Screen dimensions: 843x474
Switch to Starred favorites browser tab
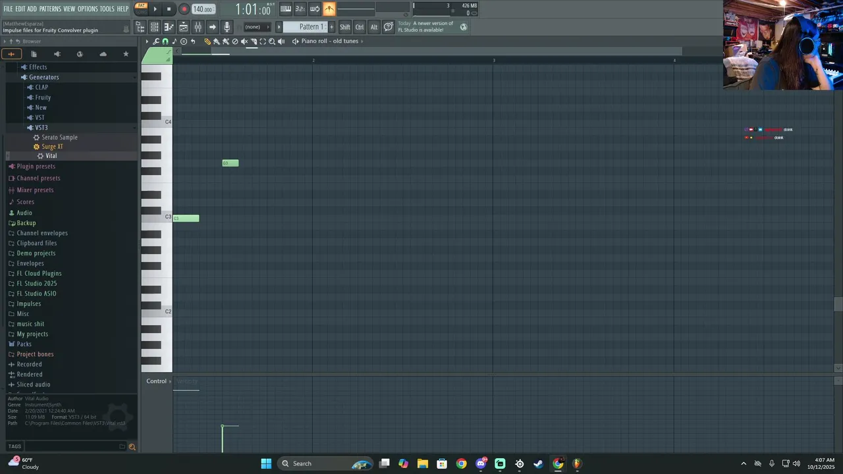click(x=126, y=54)
